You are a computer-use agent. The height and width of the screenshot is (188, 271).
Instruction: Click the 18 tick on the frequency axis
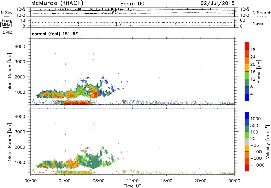click(23, 20)
